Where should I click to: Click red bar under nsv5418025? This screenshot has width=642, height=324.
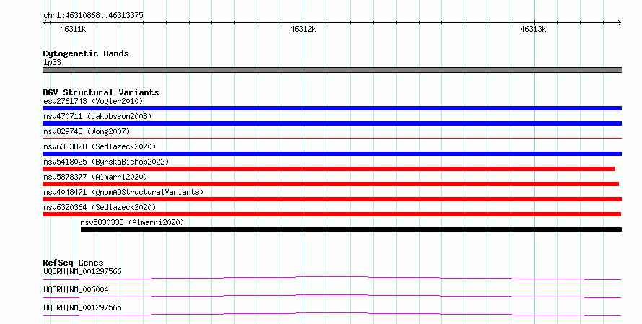tap(329, 169)
